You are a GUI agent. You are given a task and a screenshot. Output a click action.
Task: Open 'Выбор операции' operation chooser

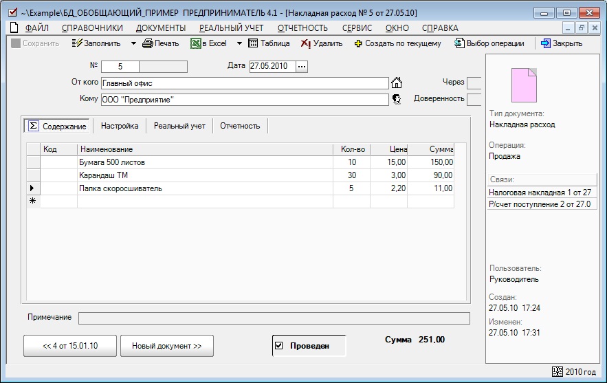[x=460, y=43]
